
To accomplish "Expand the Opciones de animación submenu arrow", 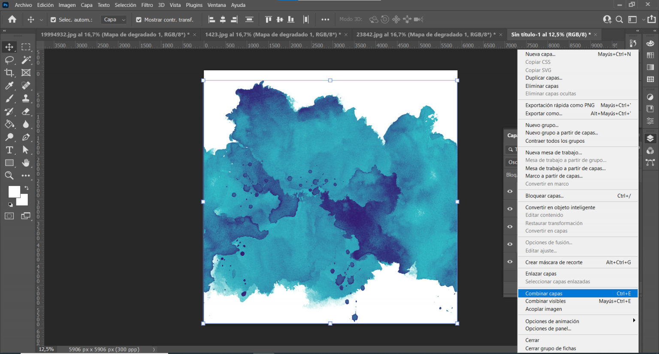I will coord(634,321).
